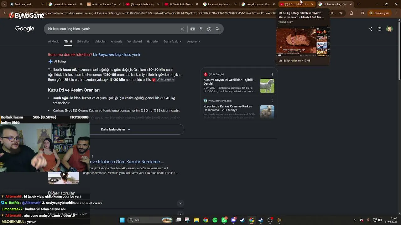Open the Çiftlik Dergisi source citation chip
The height and width of the screenshot is (225, 401).
tap(163, 80)
